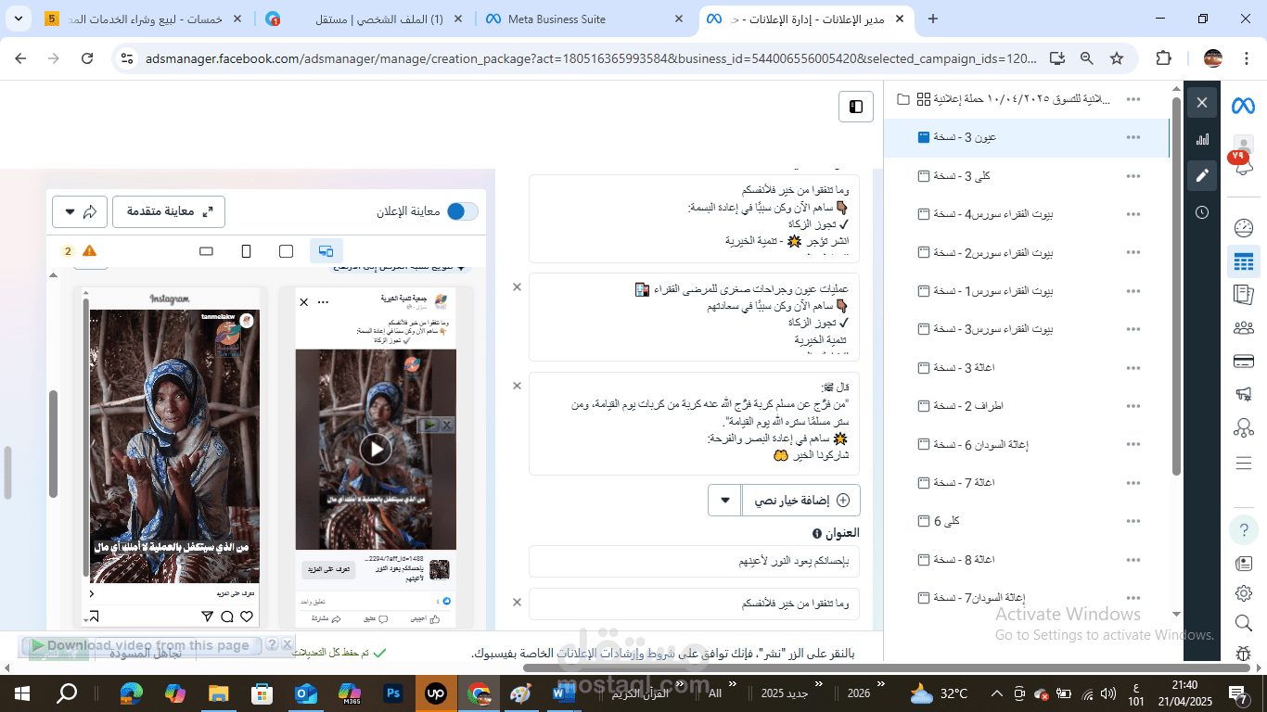Open more options for اغاثة 7 - نسخة
Image resolution: width=1267 pixels, height=712 pixels.
pos(1133,483)
